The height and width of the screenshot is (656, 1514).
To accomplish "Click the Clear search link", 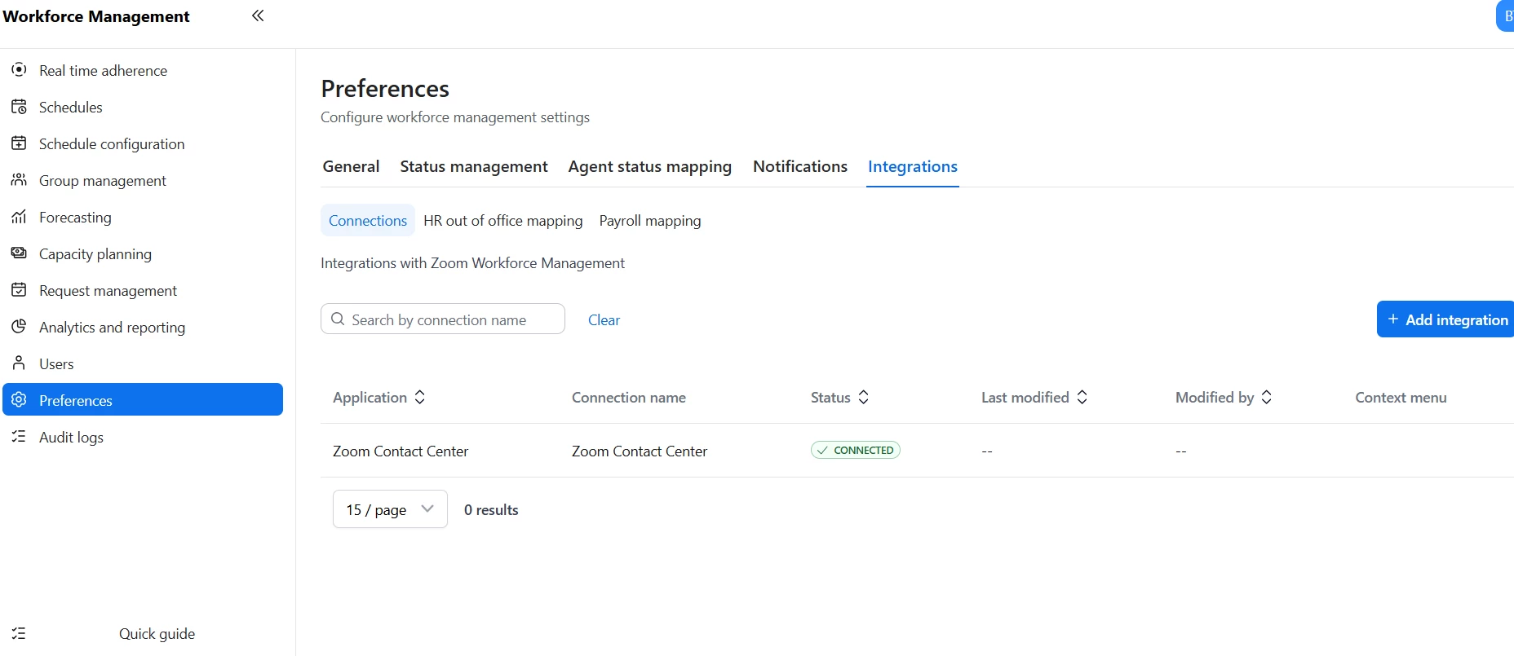I will pyautogui.click(x=604, y=319).
